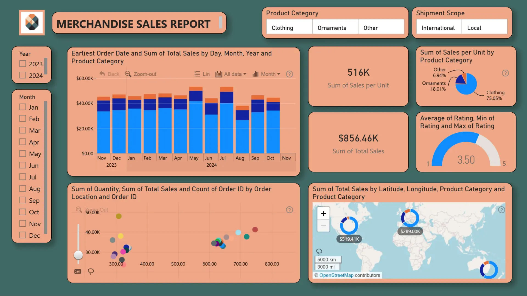Screen dimensions: 527x296
Task: Filter by Ornaments product category
Action: [x=335, y=27]
